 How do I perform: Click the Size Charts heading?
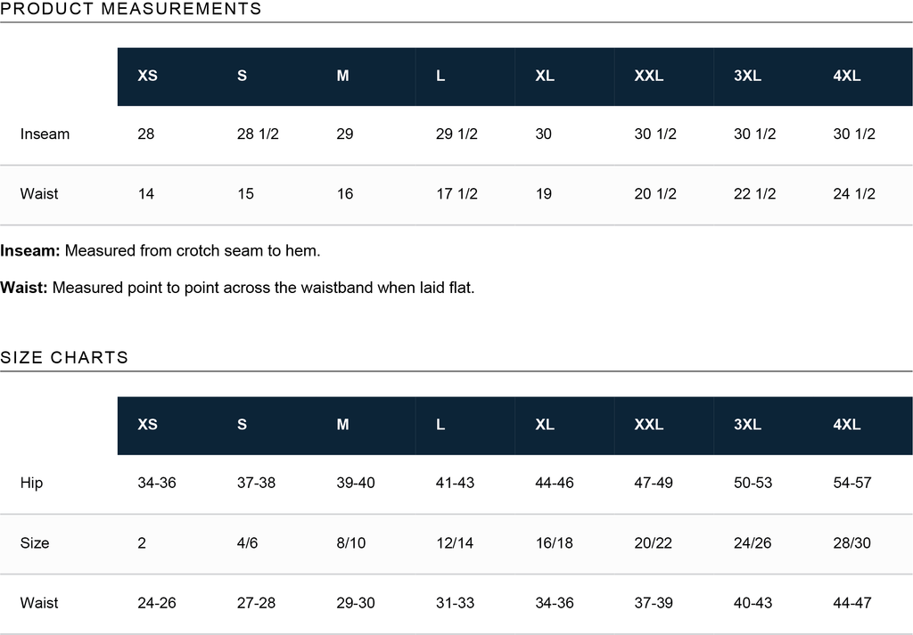pos(64,357)
